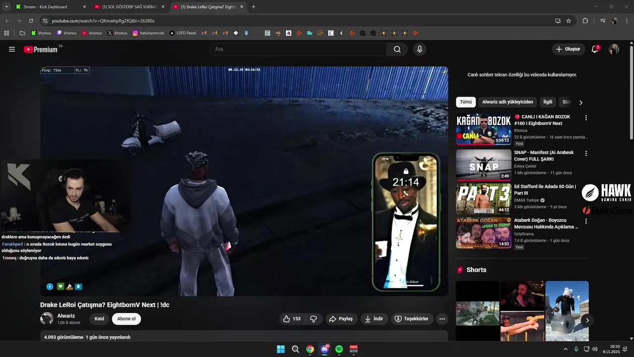Screen dimensions: 634x357
Task: Dislike the video
Action: point(314,319)
